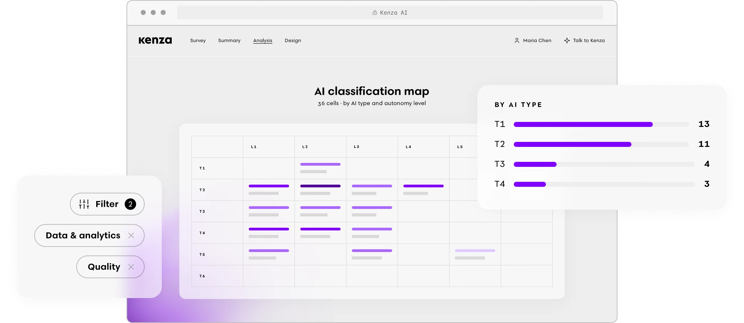Click the L5 column header
This screenshot has width=744, height=323.
tap(460, 147)
